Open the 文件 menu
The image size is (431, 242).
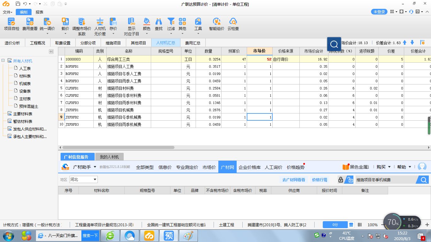pyautogui.click(x=8, y=12)
